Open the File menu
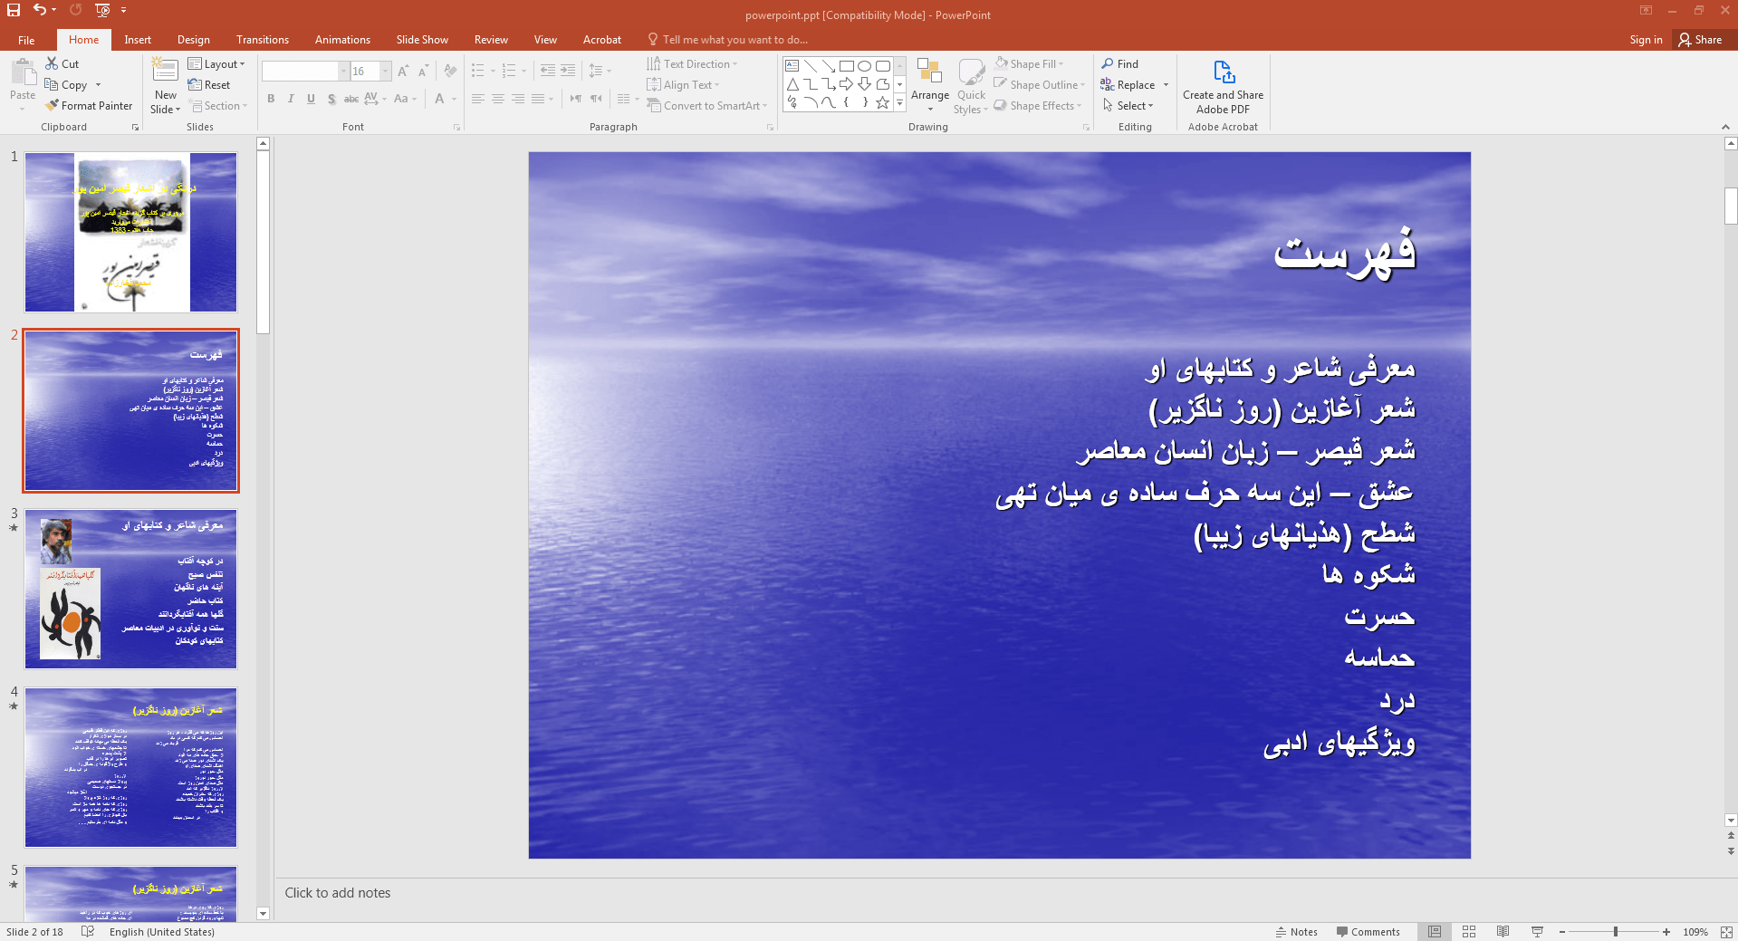 [x=26, y=40]
